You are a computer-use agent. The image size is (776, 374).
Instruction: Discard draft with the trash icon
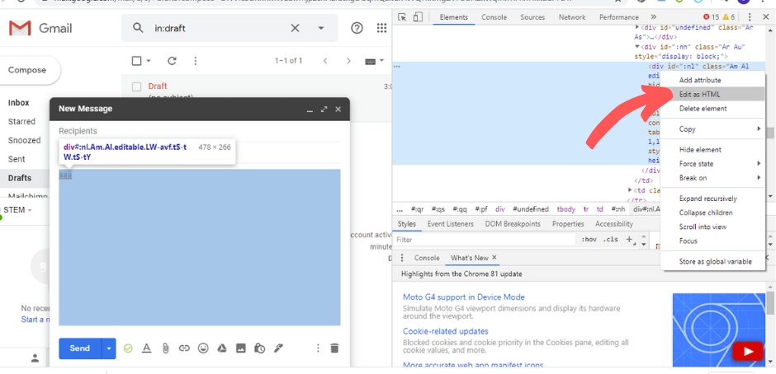(x=334, y=348)
